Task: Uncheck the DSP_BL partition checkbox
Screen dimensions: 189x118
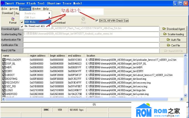Action: [4, 63]
